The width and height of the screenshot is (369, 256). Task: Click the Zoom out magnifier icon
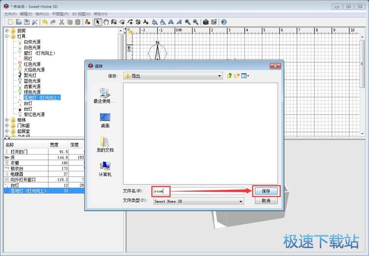195,22
